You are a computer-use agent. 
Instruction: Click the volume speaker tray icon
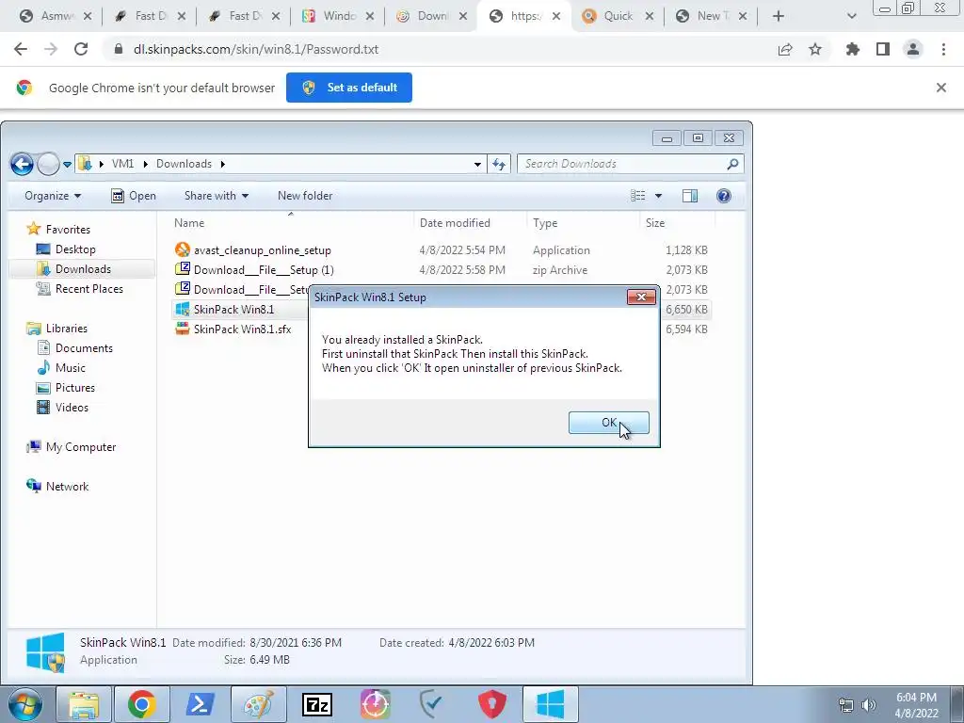[868, 705]
